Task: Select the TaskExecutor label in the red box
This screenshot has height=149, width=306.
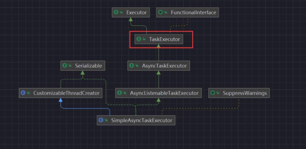Action: 164,39
